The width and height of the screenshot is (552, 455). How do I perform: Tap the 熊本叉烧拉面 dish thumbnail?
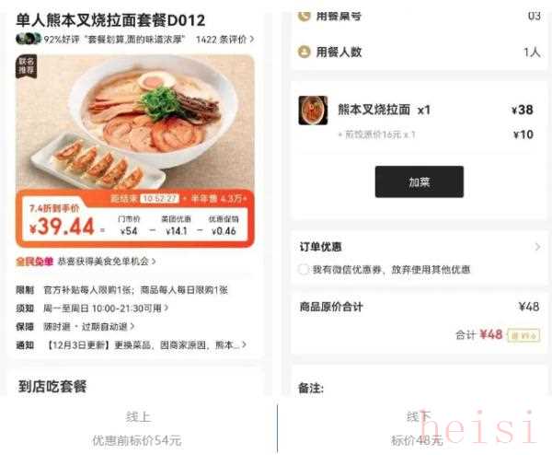click(x=313, y=111)
